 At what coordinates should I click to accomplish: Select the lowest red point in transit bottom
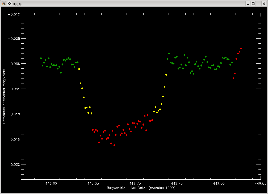pyautogui.click(x=114, y=145)
